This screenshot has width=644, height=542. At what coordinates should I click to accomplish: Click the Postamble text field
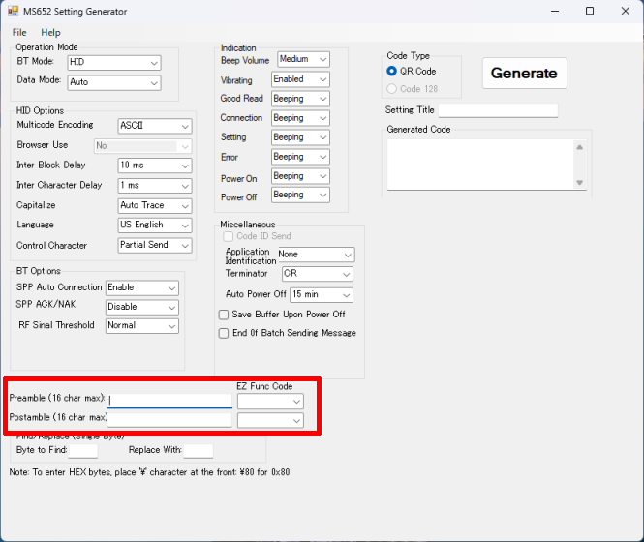(x=169, y=418)
